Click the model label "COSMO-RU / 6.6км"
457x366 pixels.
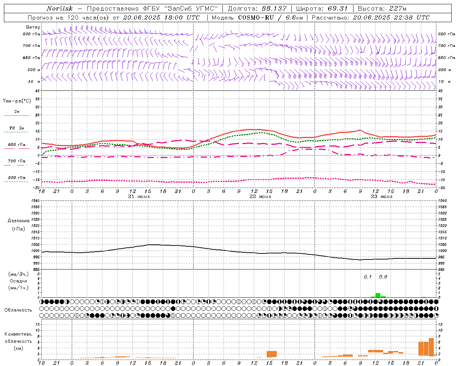tap(270, 18)
